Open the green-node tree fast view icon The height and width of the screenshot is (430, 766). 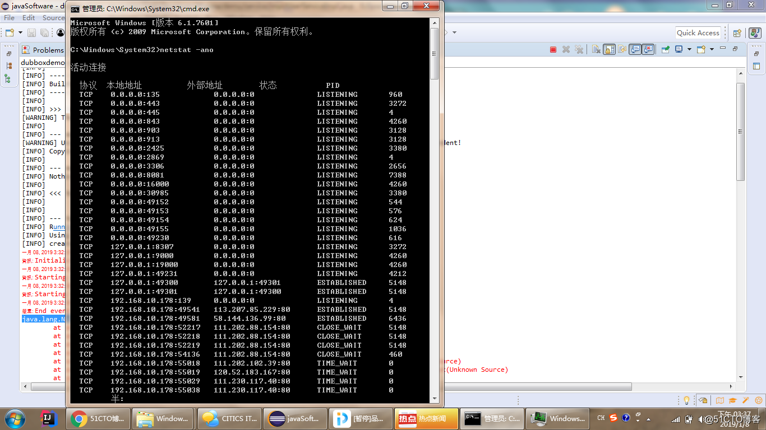coord(8,78)
